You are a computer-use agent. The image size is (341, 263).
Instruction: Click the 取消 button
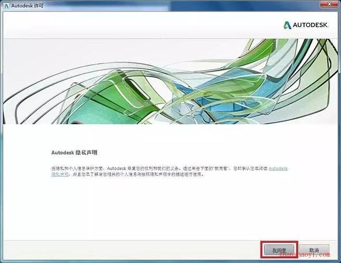coord(314,250)
